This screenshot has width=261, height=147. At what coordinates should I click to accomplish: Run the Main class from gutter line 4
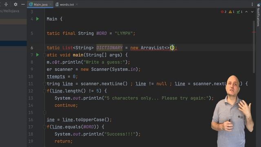pyautogui.click(x=38, y=19)
